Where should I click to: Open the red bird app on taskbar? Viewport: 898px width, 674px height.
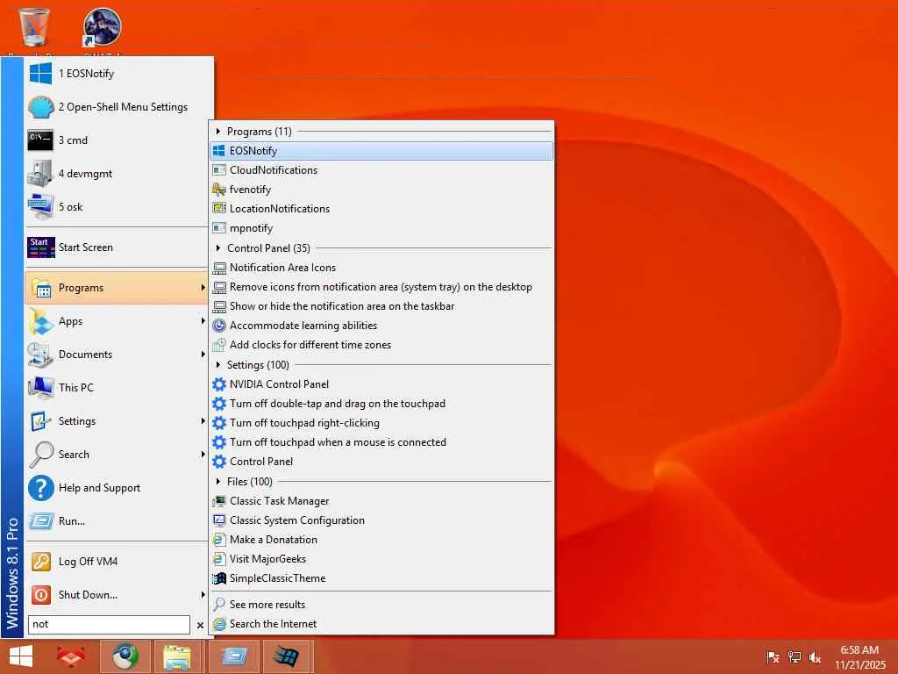tap(70, 656)
